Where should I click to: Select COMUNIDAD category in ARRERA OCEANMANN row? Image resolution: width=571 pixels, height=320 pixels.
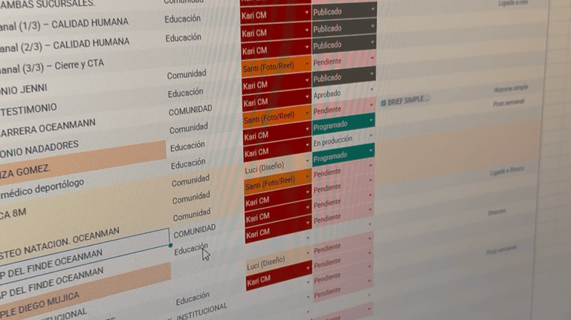tap(190, 111)
